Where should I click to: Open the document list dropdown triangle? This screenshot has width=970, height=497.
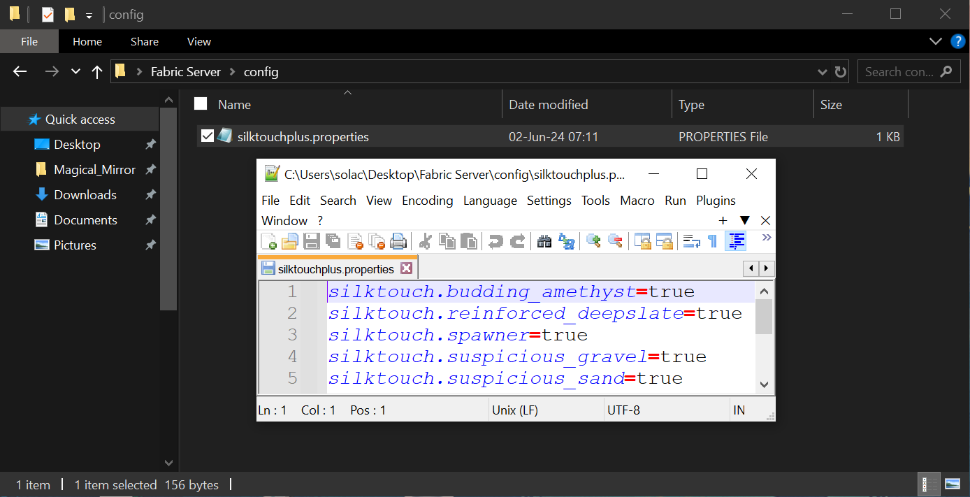[744, 220]
